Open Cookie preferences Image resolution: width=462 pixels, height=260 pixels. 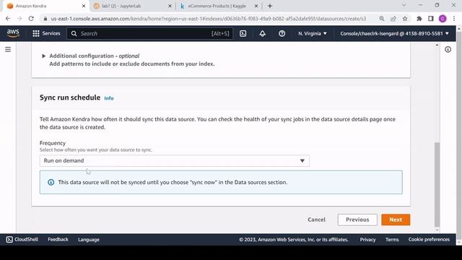(429, 239)
